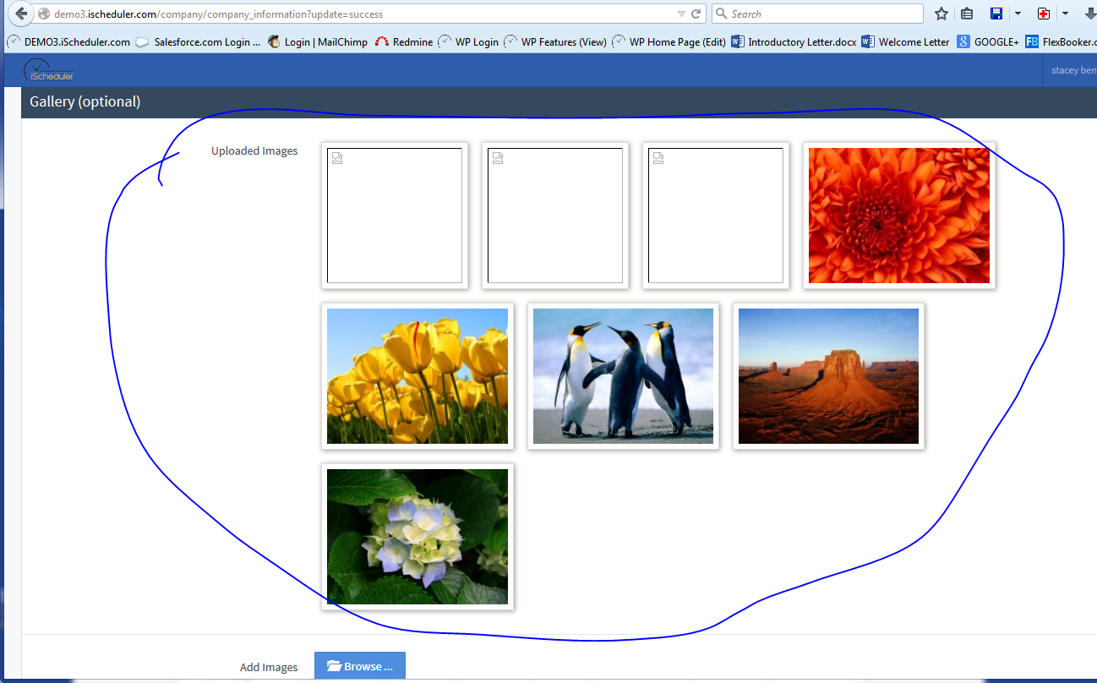The height and width of the screenshot is (683, 1097).
Task: Go back using the browser back arrow
Action: tap(21, 14)
